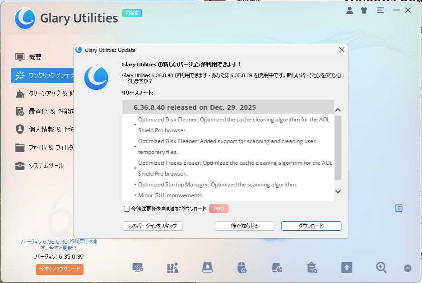Open the Disk Space Analyzer icon
This screenshot has width=422, height=283.
pos(277,268)
